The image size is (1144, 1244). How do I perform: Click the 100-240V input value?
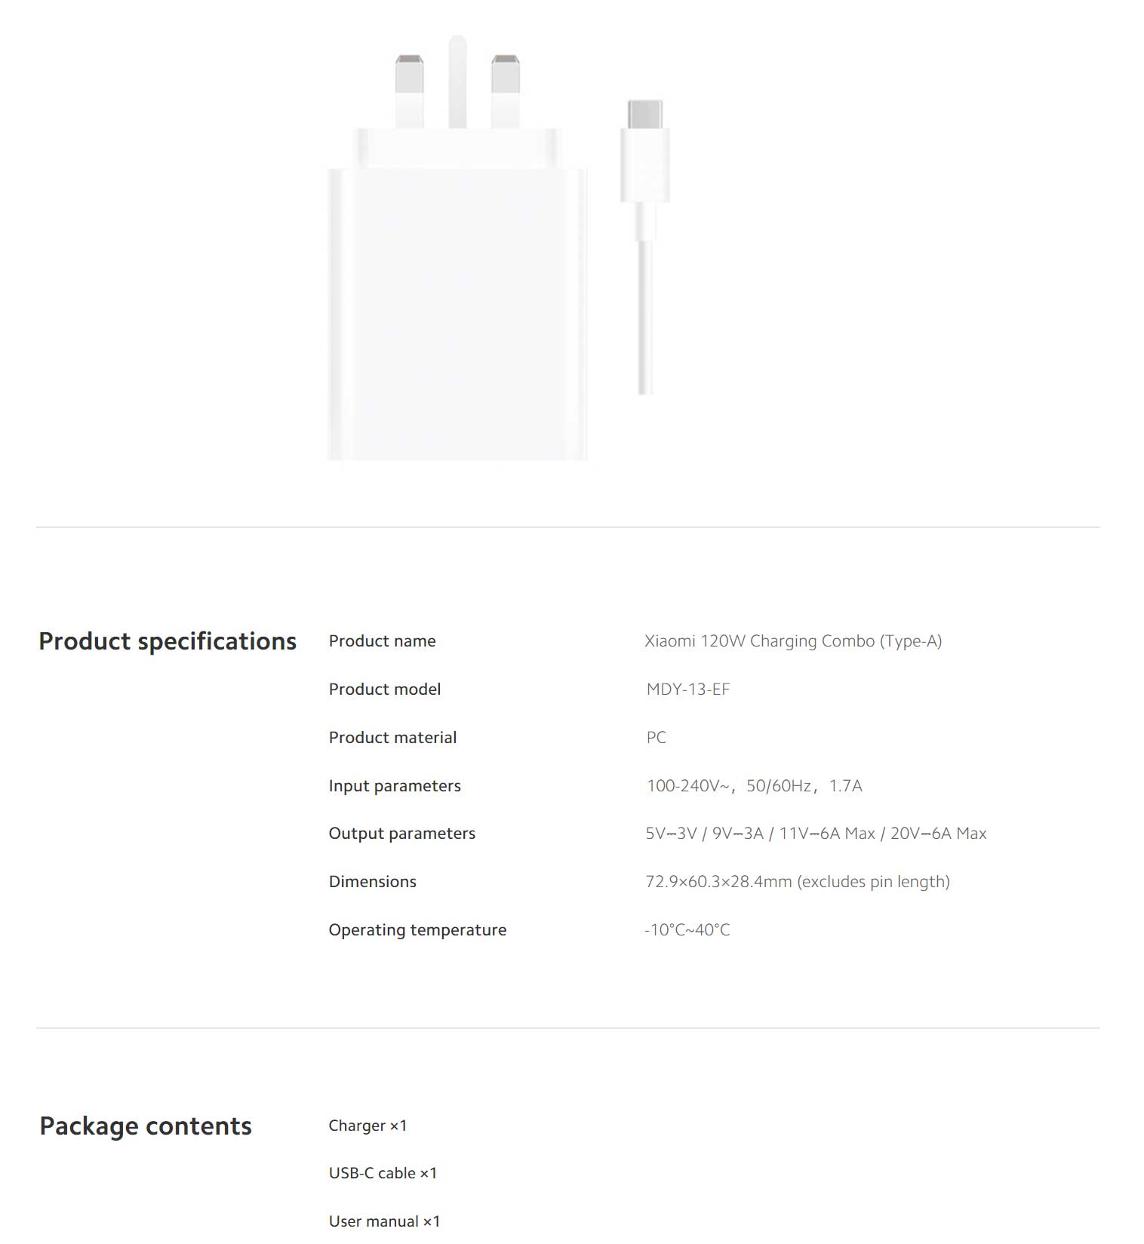tap(754, 786)
